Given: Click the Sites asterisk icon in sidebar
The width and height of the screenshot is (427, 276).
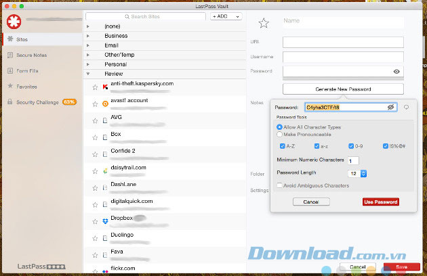Looking at the screenshot, I should tap(10, 39).
